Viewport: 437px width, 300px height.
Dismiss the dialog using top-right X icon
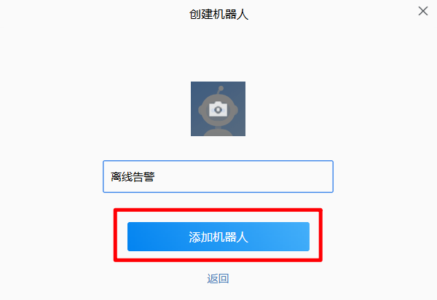422,11
